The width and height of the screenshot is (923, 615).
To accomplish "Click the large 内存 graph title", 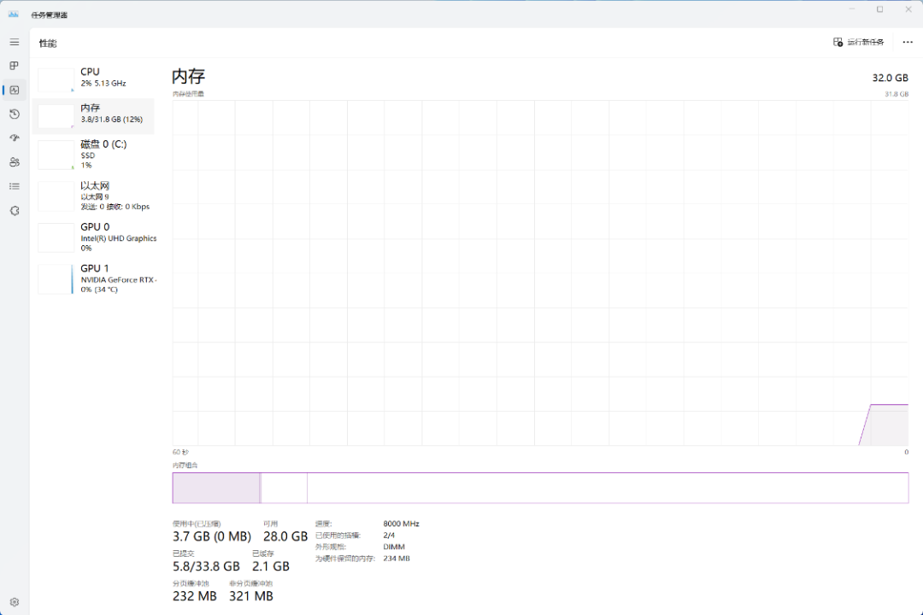I will click(188, 76).
